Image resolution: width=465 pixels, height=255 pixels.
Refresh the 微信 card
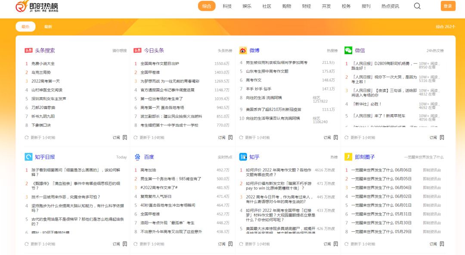pos(346,137)
